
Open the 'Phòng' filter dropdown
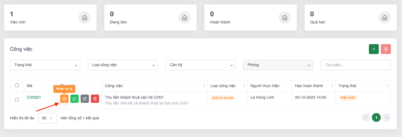278,65
